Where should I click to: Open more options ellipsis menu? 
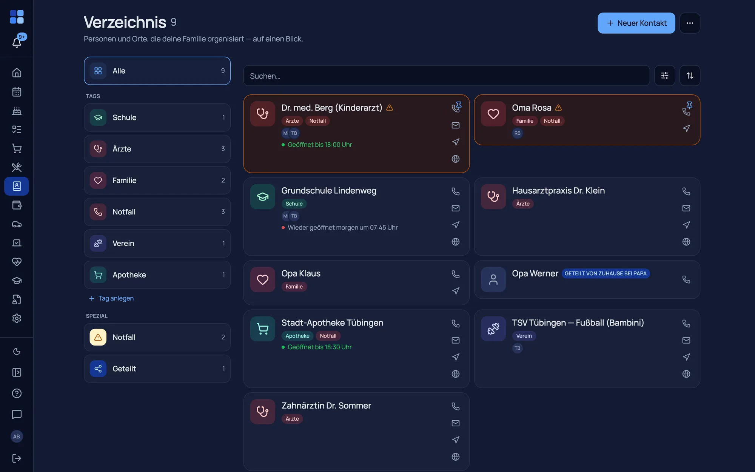(690, 23)
